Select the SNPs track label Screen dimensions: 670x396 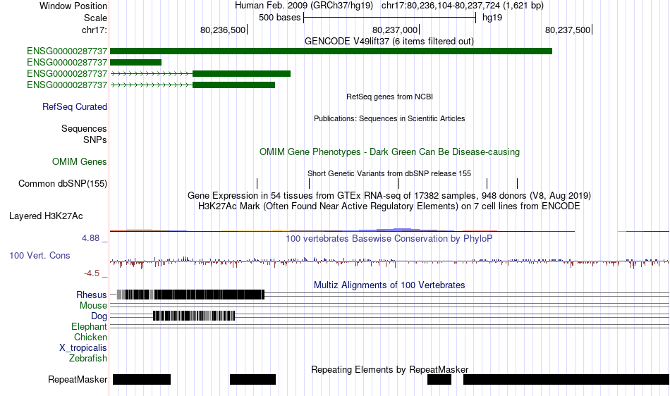tap(95, 140)
